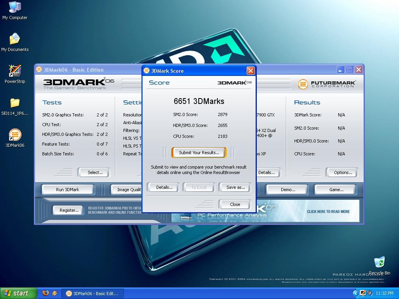Click the CPU Test label in Tests

click(51, 125)
